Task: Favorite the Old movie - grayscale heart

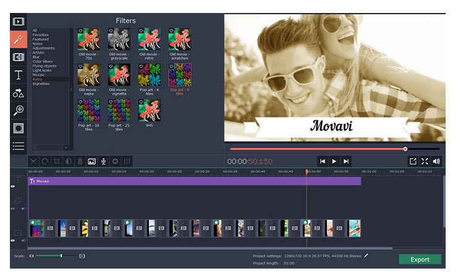Action: (x=111, y=31)
